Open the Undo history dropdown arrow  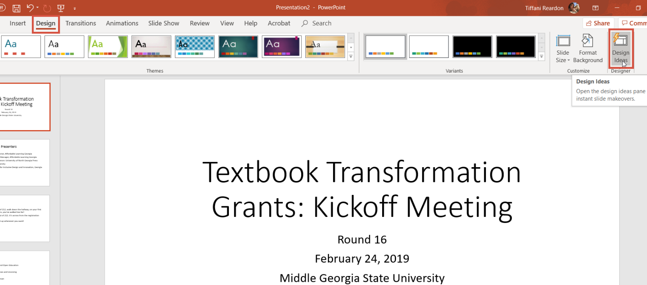(38, 8)
